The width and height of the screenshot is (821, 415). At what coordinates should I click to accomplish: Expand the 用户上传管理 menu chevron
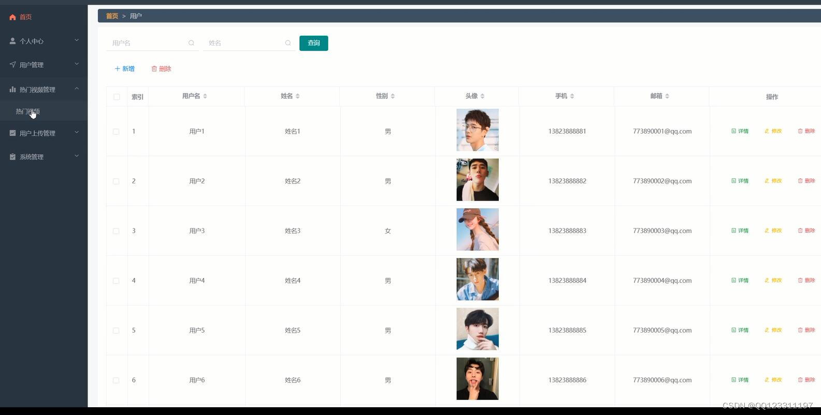77,132
